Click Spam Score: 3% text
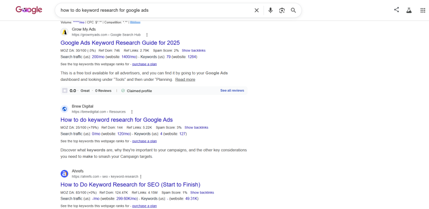The height and width of the screenshot is (209, 429). pyautogui.click(x=168, y=127)
